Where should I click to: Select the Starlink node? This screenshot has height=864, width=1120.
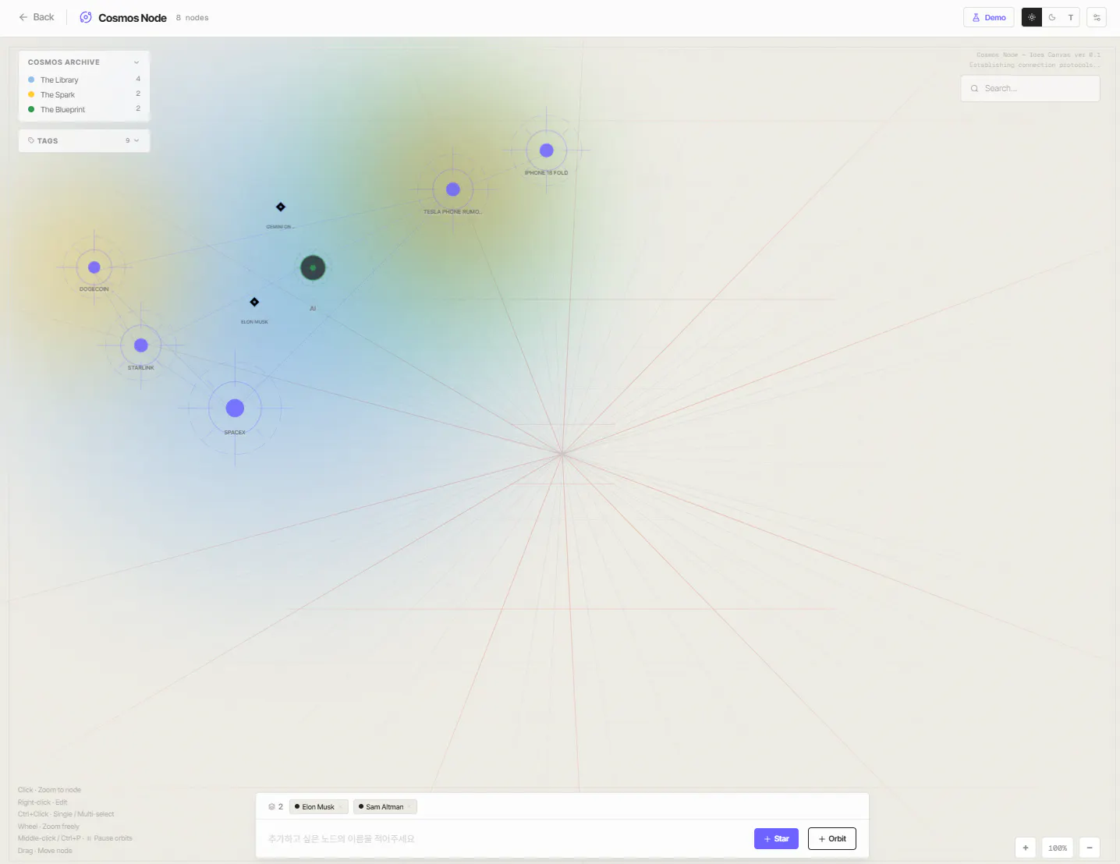click(x=141, y=345)
